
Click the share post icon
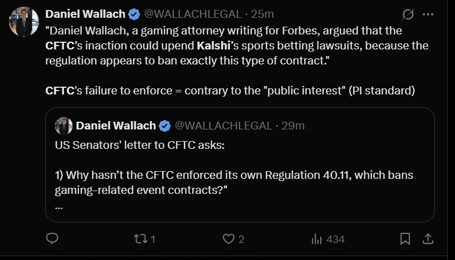pyautogui.click(x=428, y=239)
